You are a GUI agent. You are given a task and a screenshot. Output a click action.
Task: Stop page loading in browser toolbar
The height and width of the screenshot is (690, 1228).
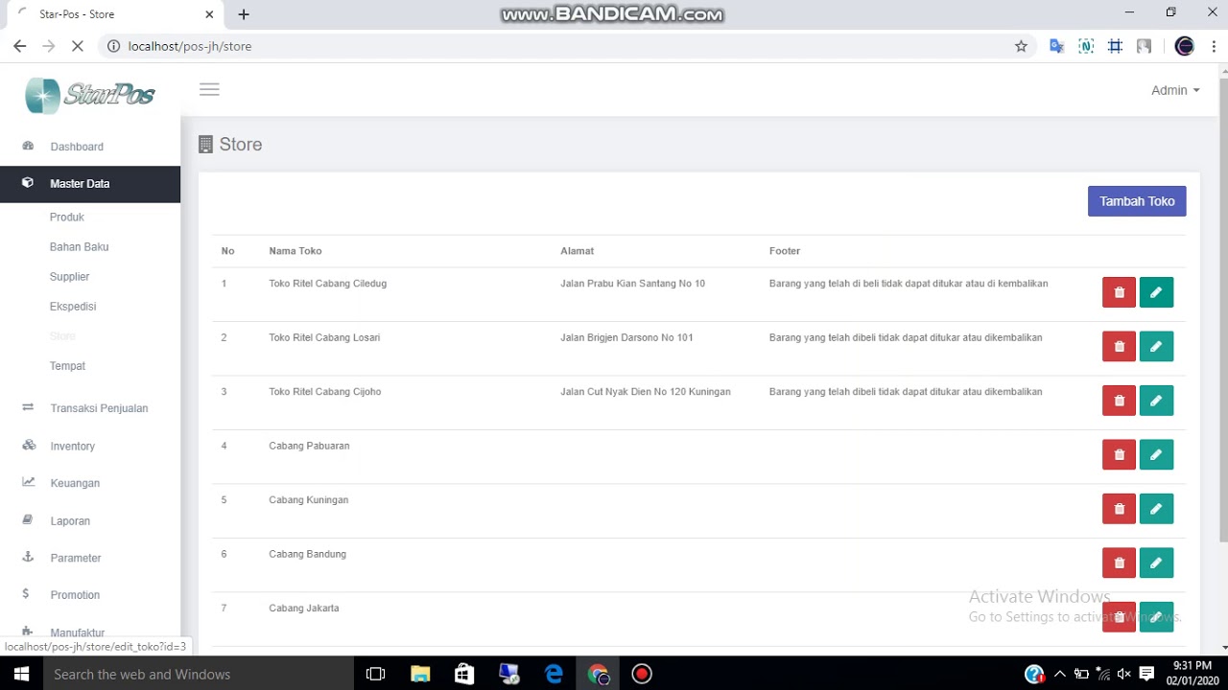click(78, 46)
